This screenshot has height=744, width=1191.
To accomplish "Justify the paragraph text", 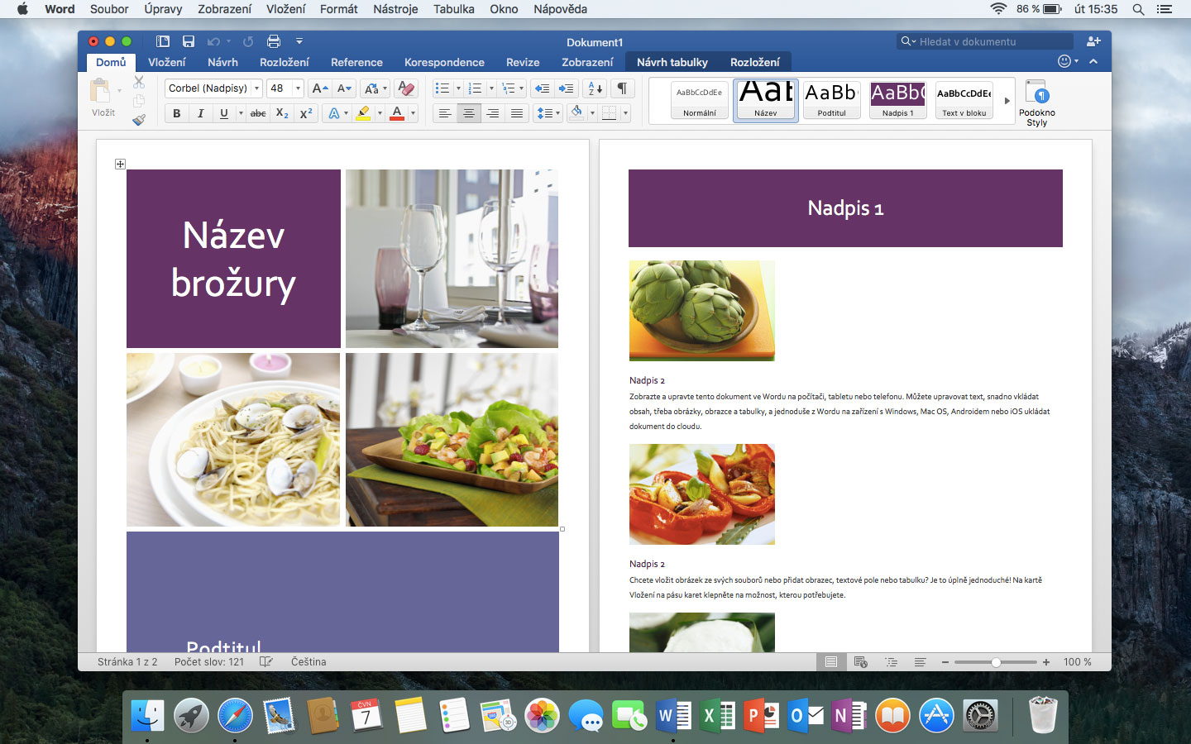I will point(517,113).
